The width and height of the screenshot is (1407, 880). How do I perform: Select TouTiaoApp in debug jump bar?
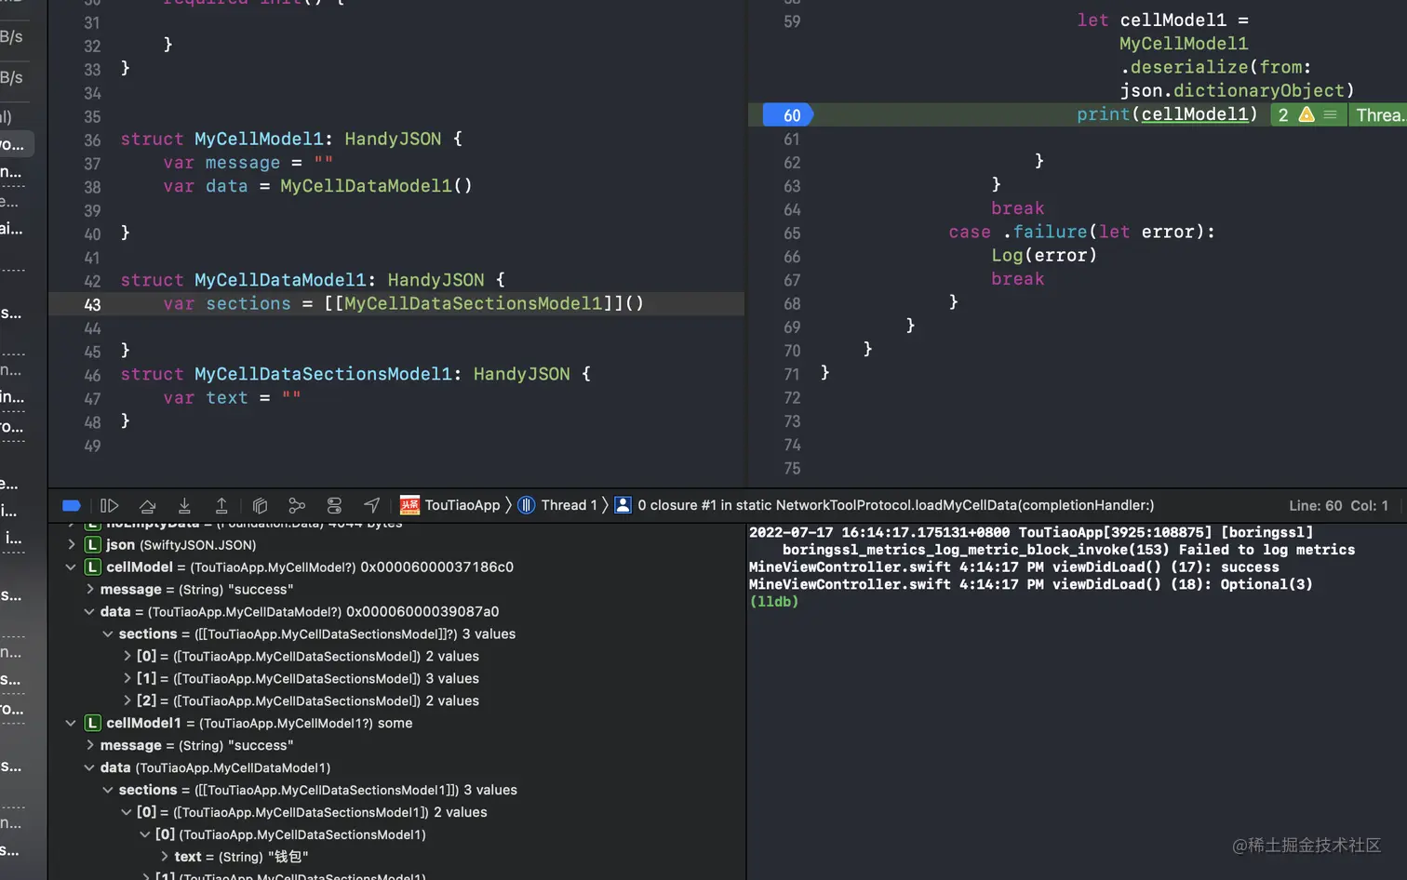[x=462, y=505]
